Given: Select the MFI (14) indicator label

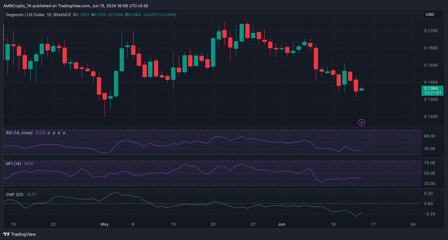Looking at the screenshot, I should pyautogui.click(x=13, y=164).
